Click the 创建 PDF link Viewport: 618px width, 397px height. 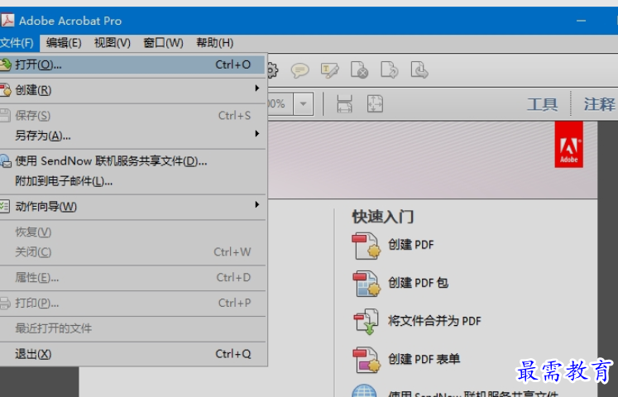point(410,245)
